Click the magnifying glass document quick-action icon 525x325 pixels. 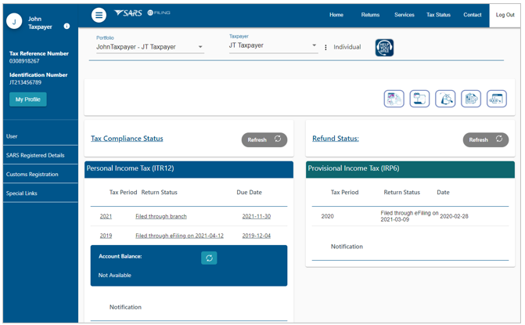[445, 99]
